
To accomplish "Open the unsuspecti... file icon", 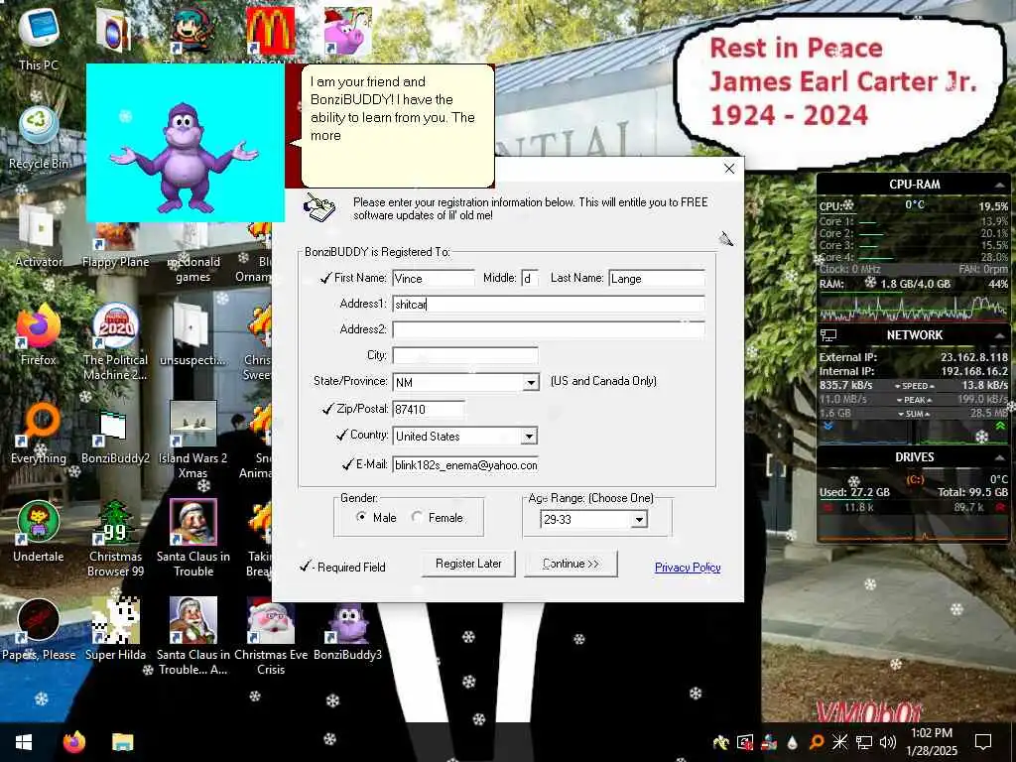I will 192,334.
